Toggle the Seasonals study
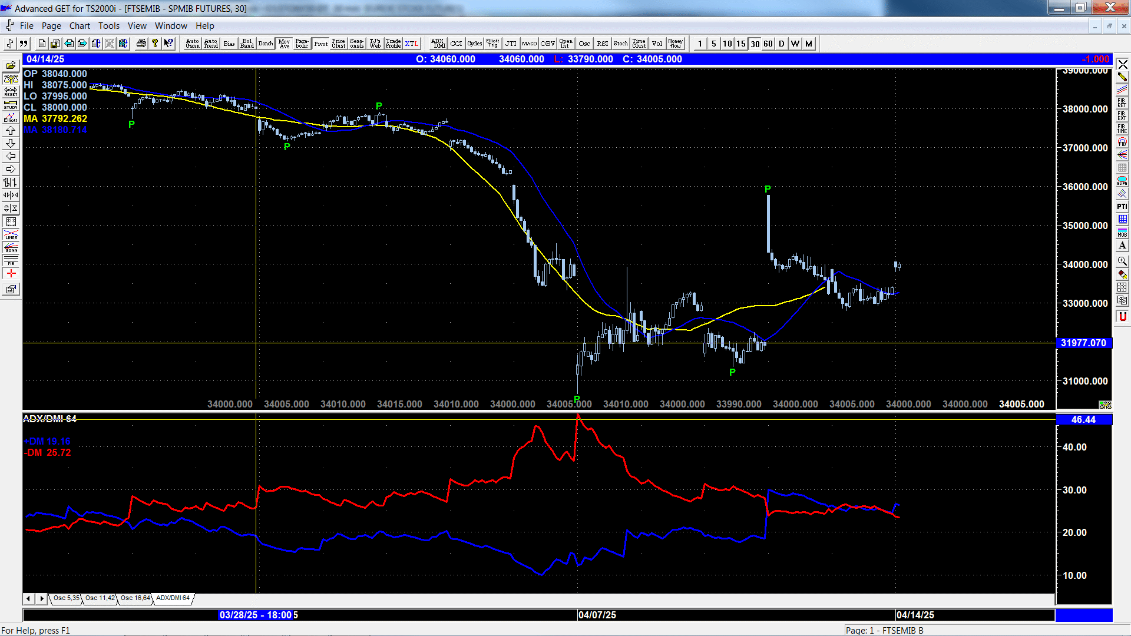1131x636 pixels. click(x=357, y=44)
